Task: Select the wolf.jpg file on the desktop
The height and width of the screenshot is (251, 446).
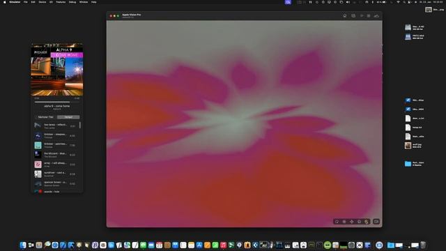Action: point(413,146)
